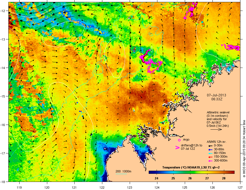Image resolution: width=246 pixels, height=190 pixels.
Task: Click the longitude axis label 126
Action: click(212, 187)
